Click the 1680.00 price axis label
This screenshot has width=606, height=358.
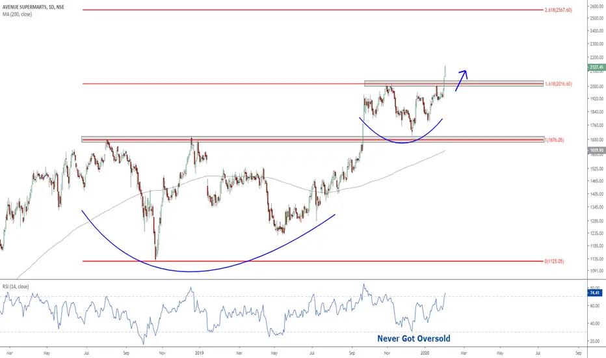[597, 140]
